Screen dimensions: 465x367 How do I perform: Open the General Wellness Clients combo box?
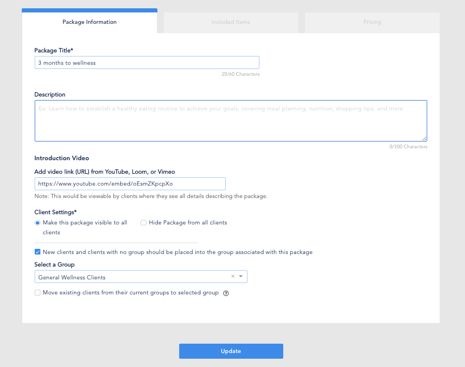tap(141, 277)
